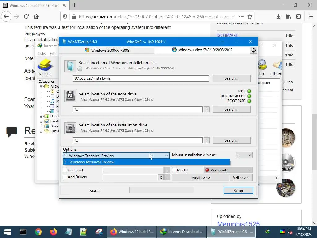
Task: Expand Finished category in Download Manager
Action: (x=41, y=121)
